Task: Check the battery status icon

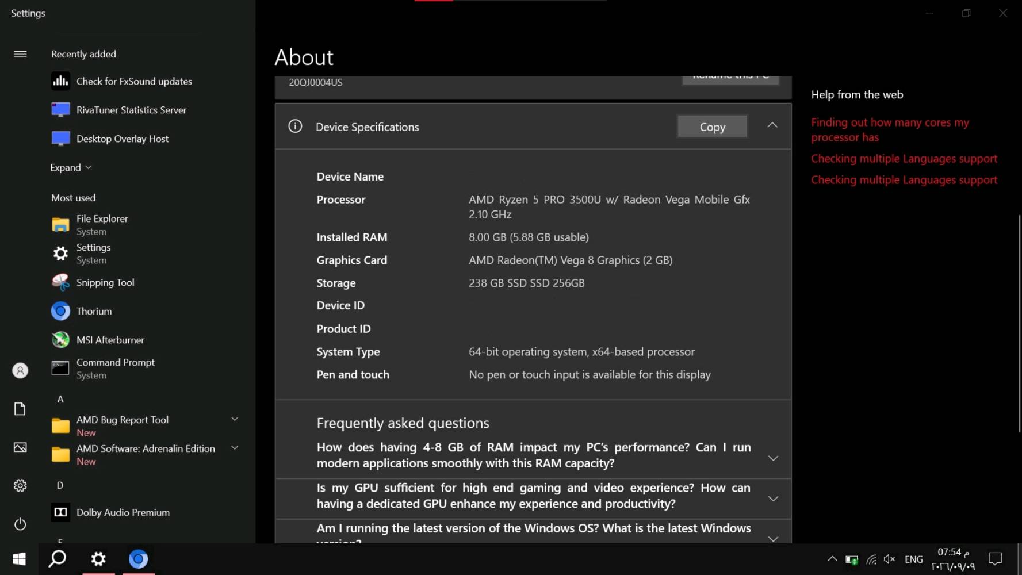Action: (x=852, y=559)
